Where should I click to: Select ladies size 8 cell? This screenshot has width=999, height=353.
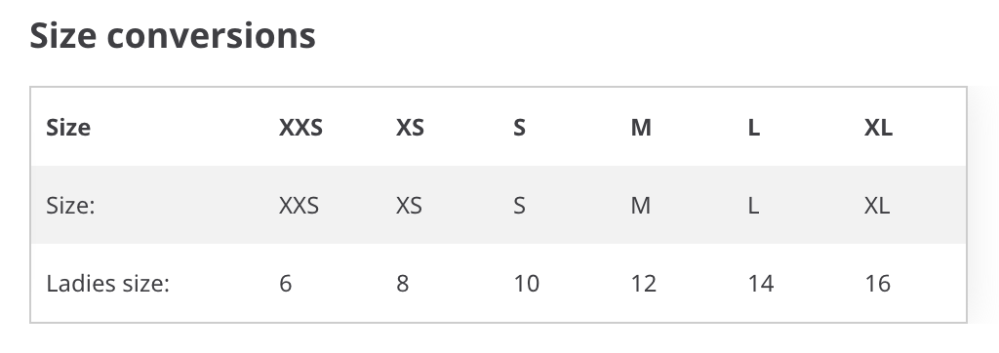pos(402,284)
